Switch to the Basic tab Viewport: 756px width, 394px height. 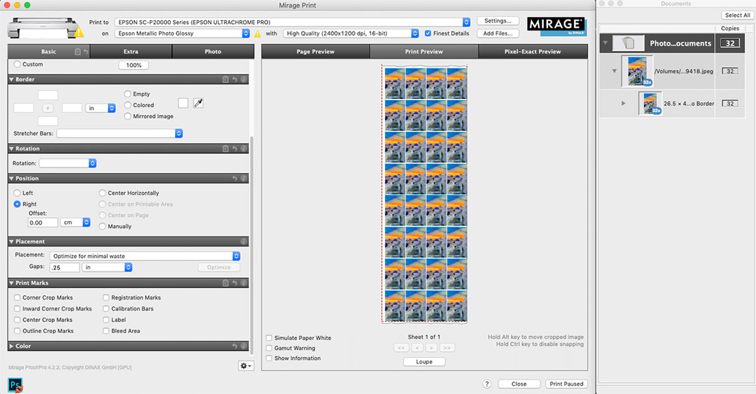(49, 52)
